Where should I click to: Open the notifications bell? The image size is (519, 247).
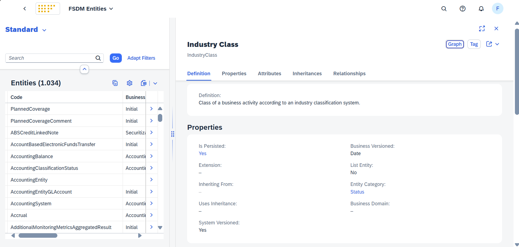click(x=481, y=9)
